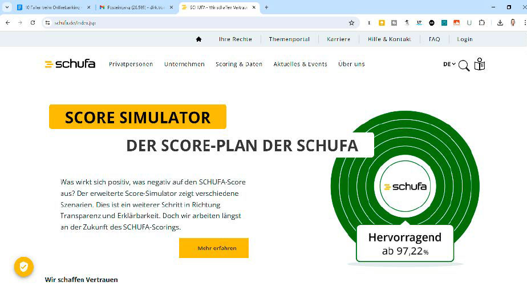Click the yellow Google Keep extension icon
Screen dimensions: 527x290
(x=382, y=22)
